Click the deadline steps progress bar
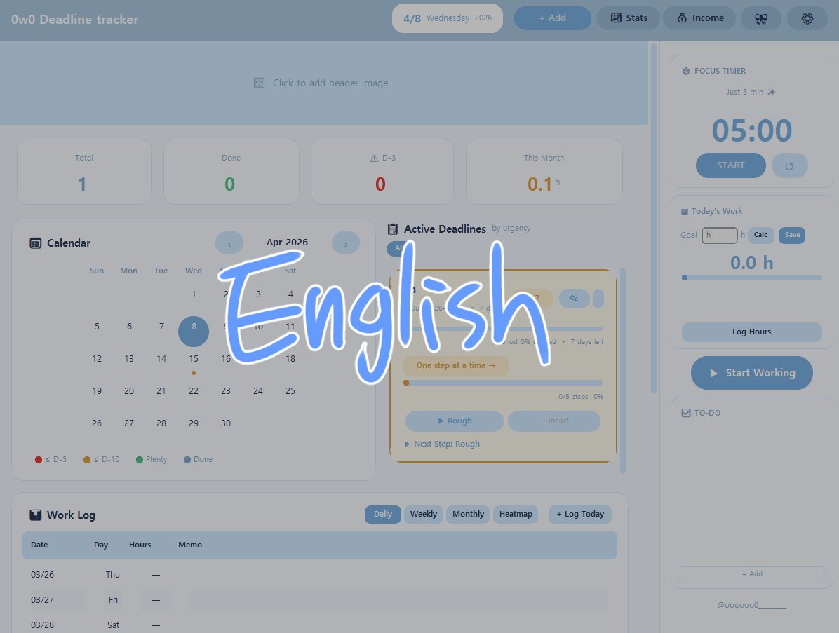 tap(503, 383)
